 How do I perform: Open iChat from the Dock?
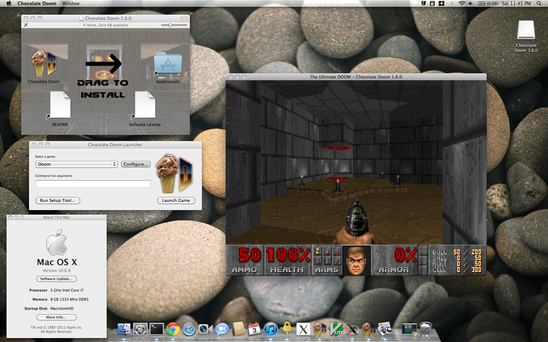coord(222,330)
